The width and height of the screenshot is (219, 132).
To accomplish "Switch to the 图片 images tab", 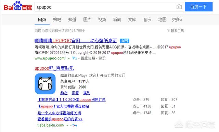I will (87, 19).
